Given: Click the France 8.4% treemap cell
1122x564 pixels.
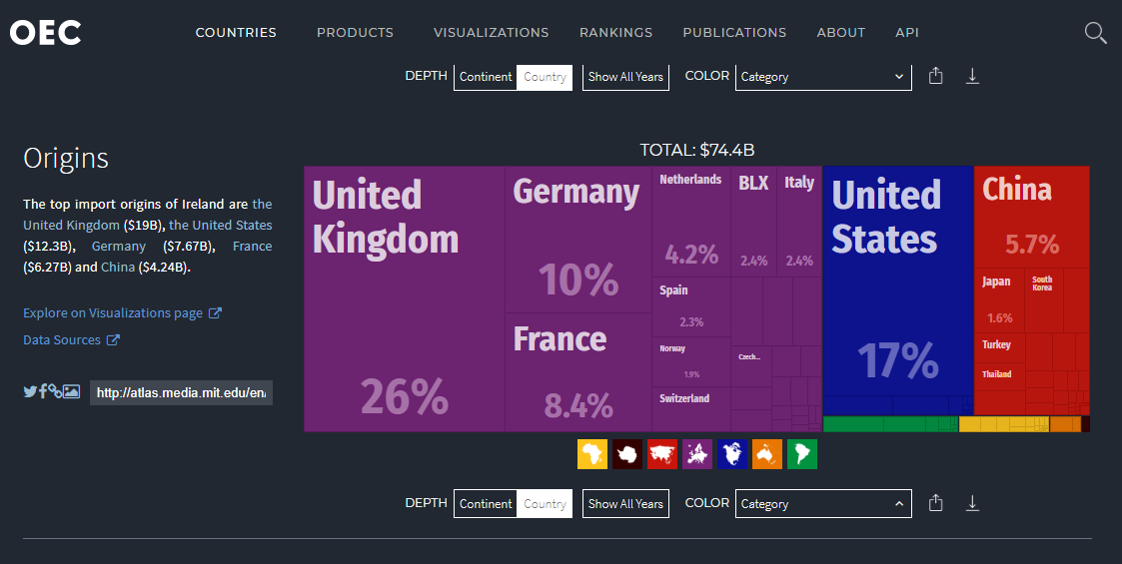Looking at the screenshot, I should 578,372.
